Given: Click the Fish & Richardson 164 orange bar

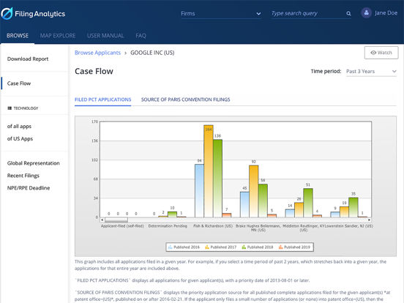Looking at the screenshot, I should [x=209, y=171].
